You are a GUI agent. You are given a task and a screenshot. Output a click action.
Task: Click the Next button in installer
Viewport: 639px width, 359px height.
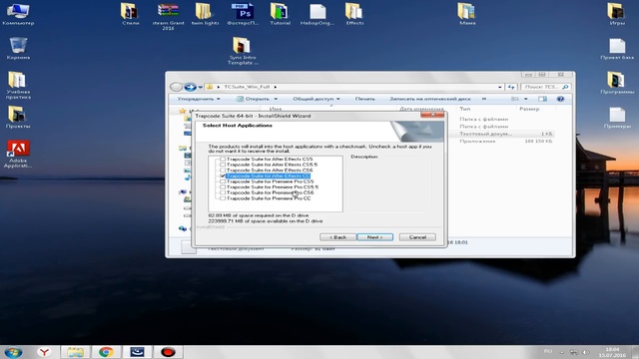pyautogui.click(x=375, y=237)
